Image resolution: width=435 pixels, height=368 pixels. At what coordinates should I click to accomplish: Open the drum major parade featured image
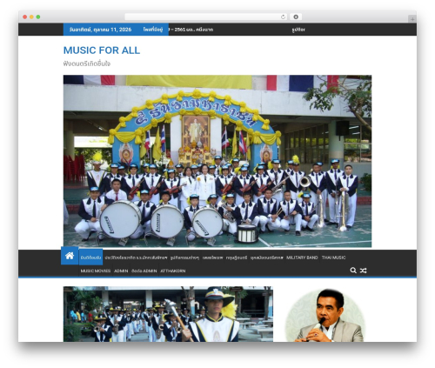(x=168, y=314)
